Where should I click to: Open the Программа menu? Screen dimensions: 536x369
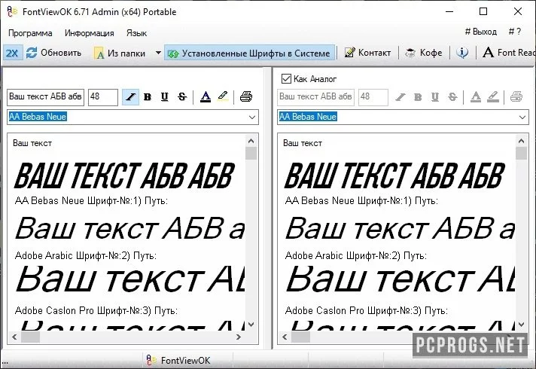click(x=30, y=33)
